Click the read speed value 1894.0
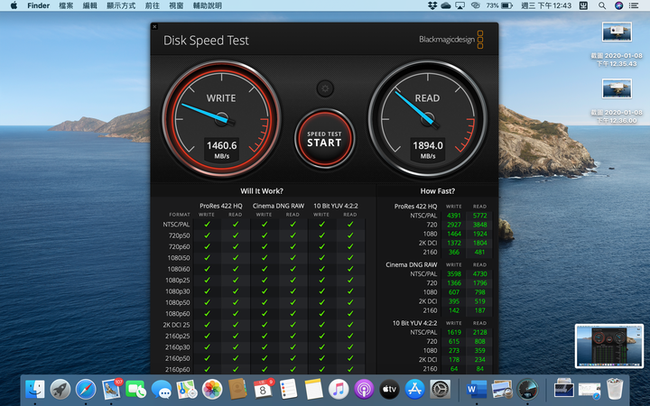Viewport: 650px width, 406px height. tap(428, 145)
